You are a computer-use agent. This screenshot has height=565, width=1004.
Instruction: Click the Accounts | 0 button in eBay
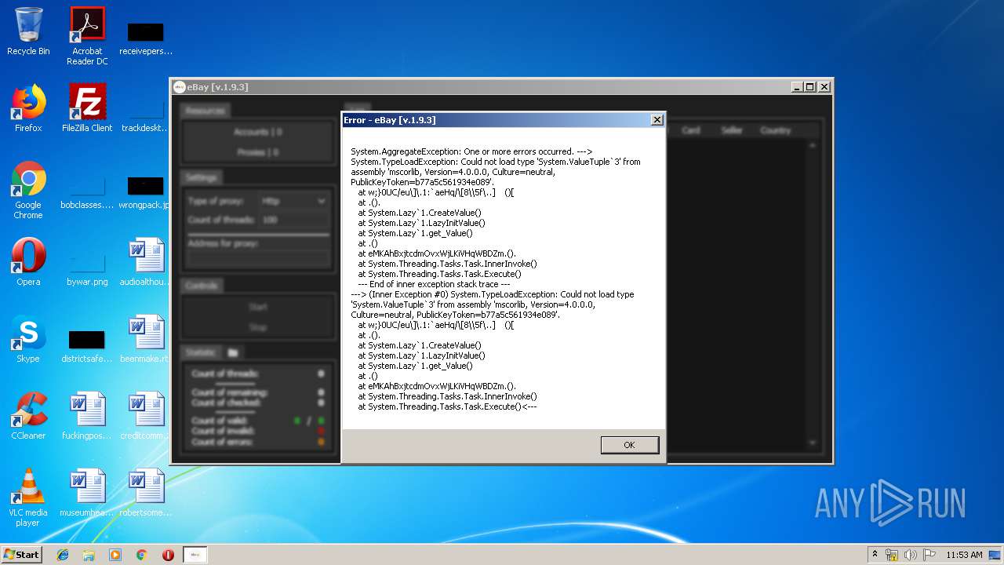point(258,132)
